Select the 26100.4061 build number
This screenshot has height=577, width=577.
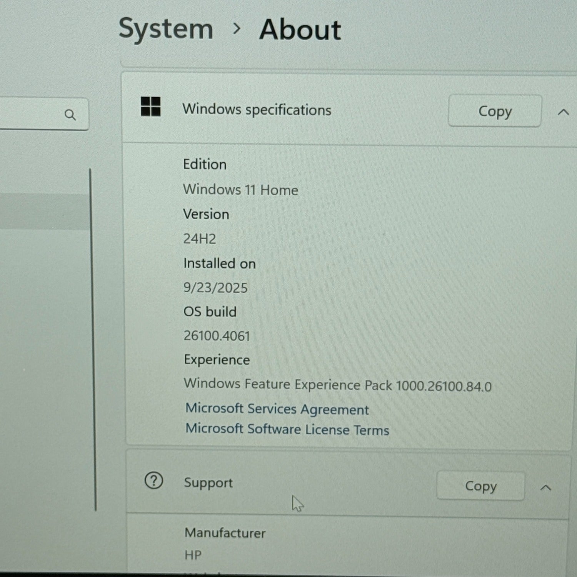pos(217,336)
